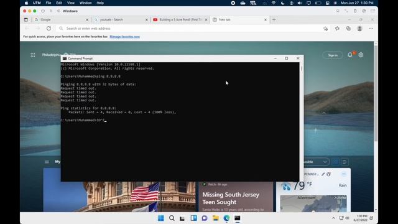
Task: Open Window menu in macOS menu bar
Action: [x=86, y=2]
